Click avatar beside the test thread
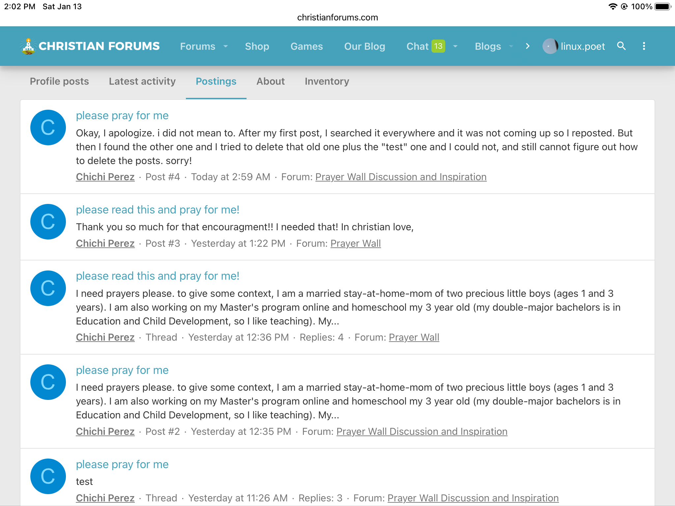Image resolution: width=675 pixels, height=506 pixels. pyautogui.click(x=48, y=476)
